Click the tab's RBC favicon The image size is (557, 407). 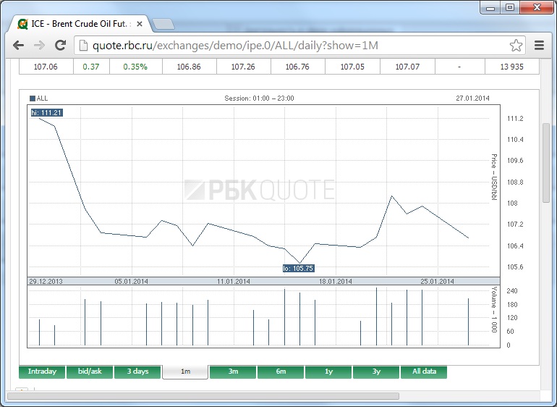click(22, 24)
